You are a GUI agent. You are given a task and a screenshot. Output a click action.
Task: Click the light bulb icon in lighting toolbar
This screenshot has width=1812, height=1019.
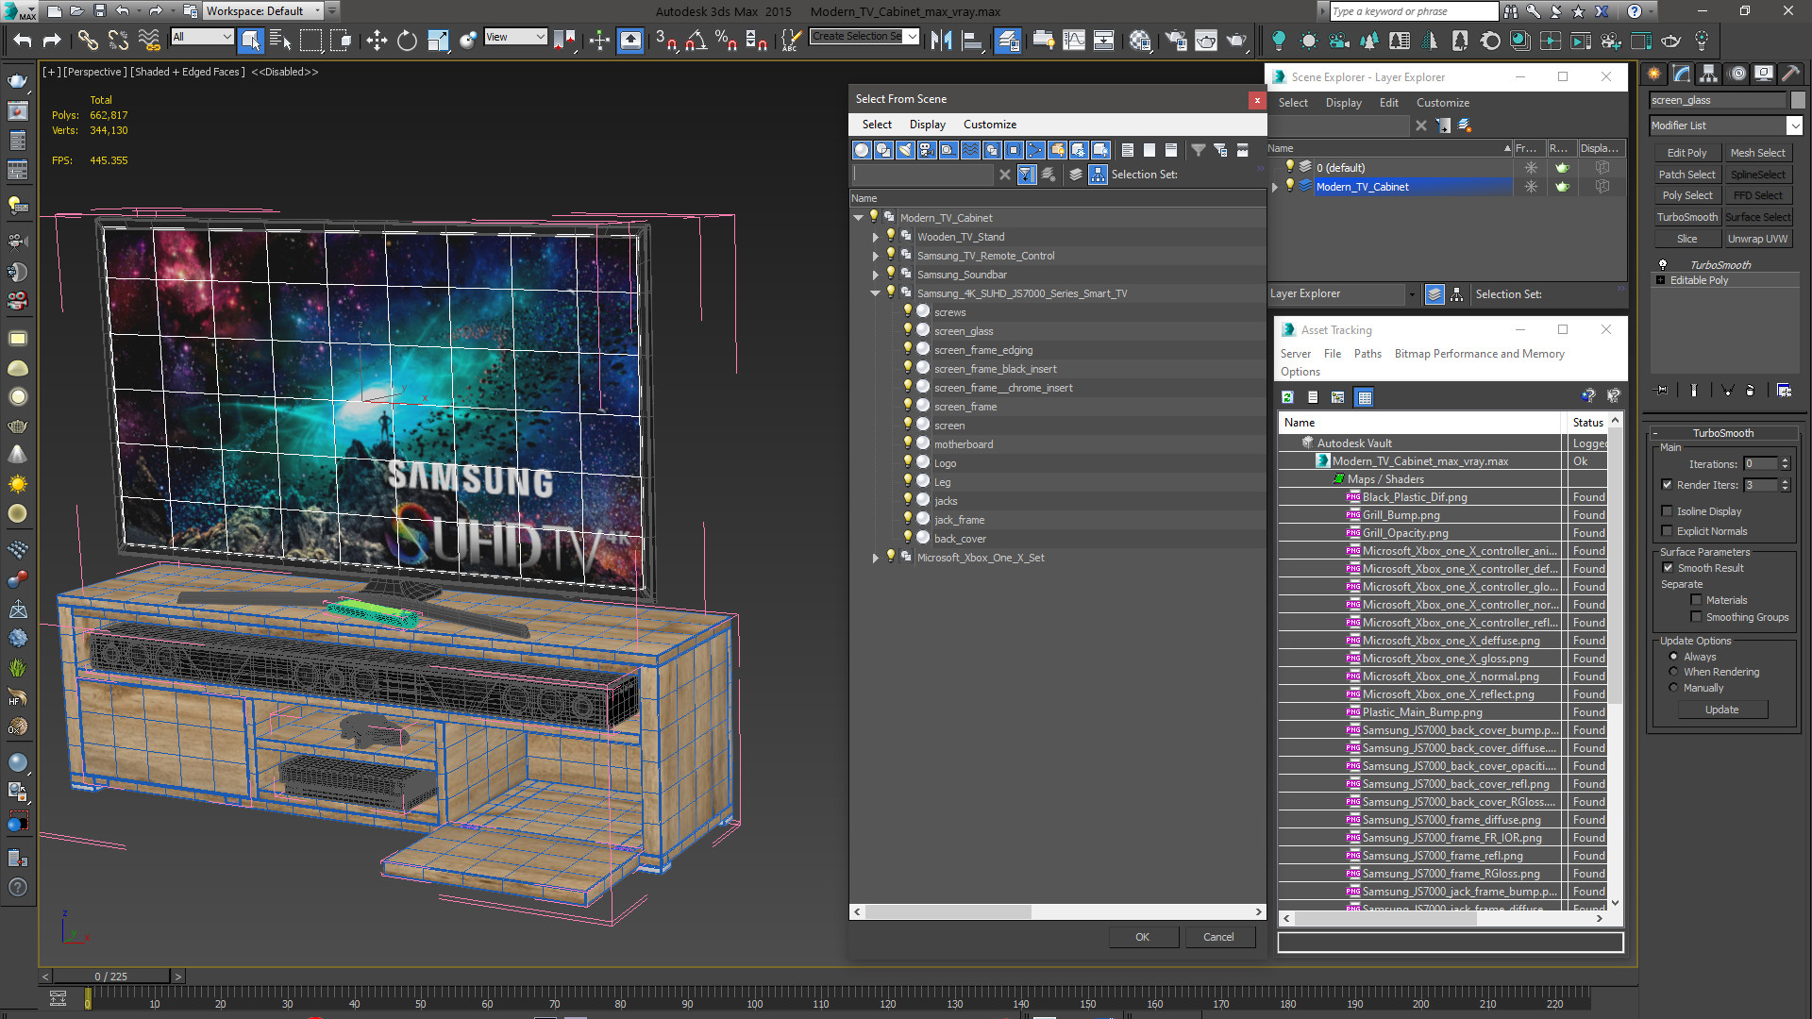[x=1278, y=40]
